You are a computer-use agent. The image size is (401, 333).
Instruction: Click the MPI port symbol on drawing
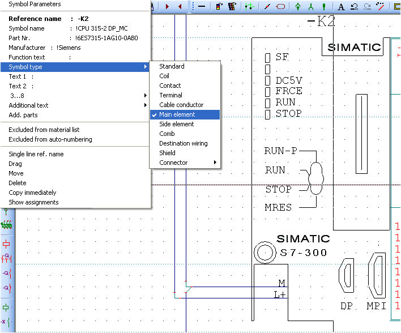(x=377, y=276)
